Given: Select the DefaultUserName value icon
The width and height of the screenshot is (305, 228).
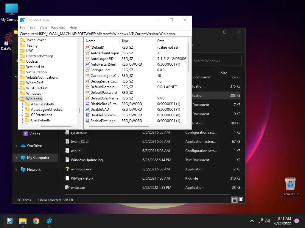Looking at the screenshot, I should point(88,98).
